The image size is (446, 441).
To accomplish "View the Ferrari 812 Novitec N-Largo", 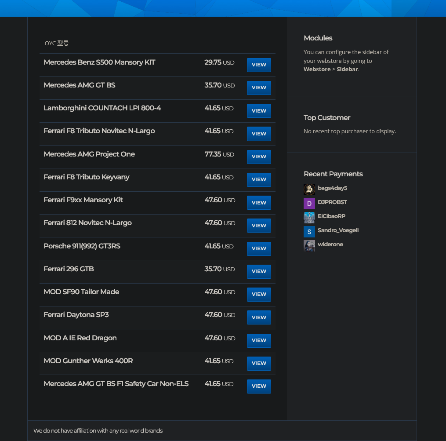I will pyautogui.click(x=259, y=226).
